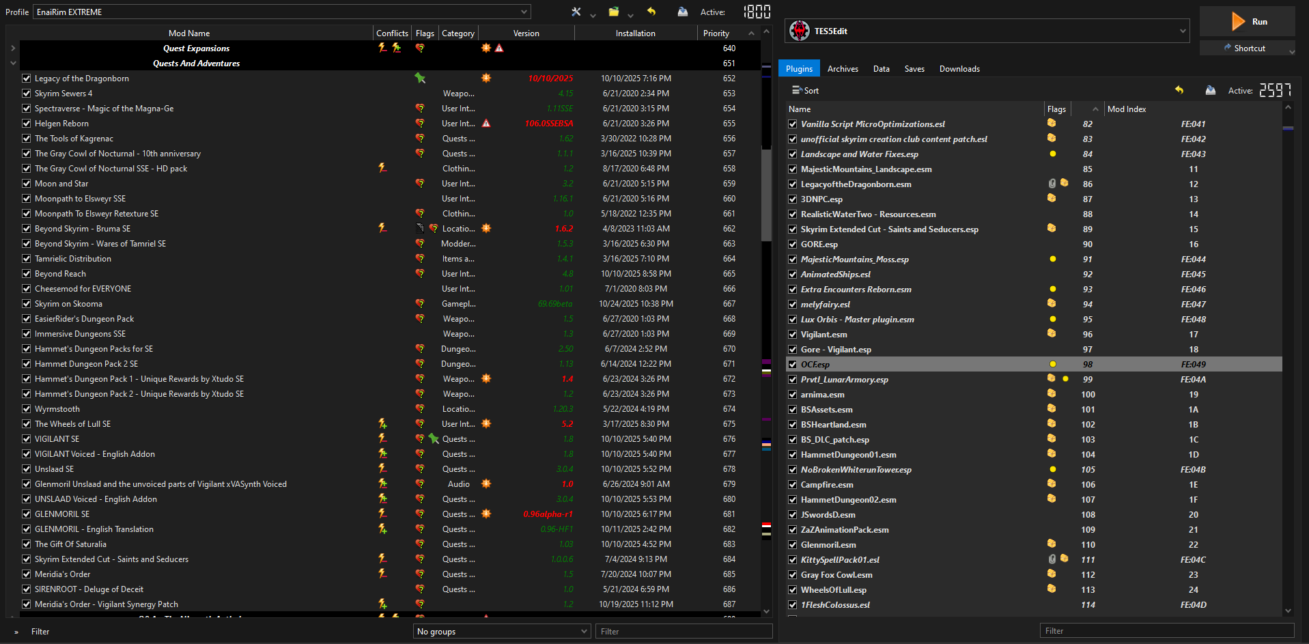The height and width of the screenshot is (644, 1309).
Task: Click the conflict lightning icon for VIGILANT SE
Action: coord(382,438)
